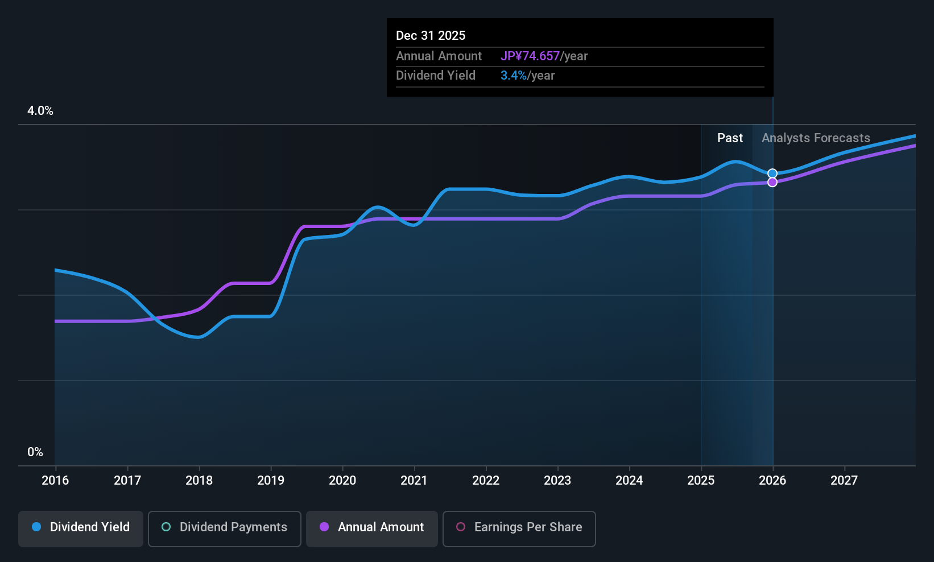The height and width of the screenshot is (562, 934).
Task: Toggle the Dividend Yield legend series
Action: pyautogui.click(x=81, y=528)
